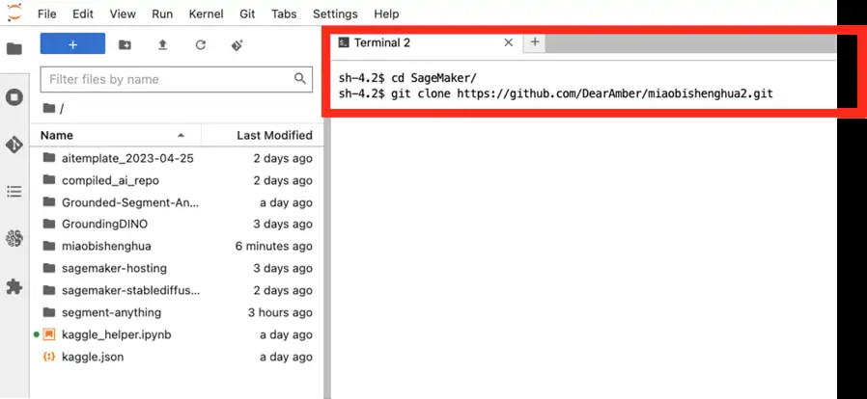The height and width of the screenshot is (399, 867).
Task: Open the extension manager puzzle icon
Action: (14, 286)
